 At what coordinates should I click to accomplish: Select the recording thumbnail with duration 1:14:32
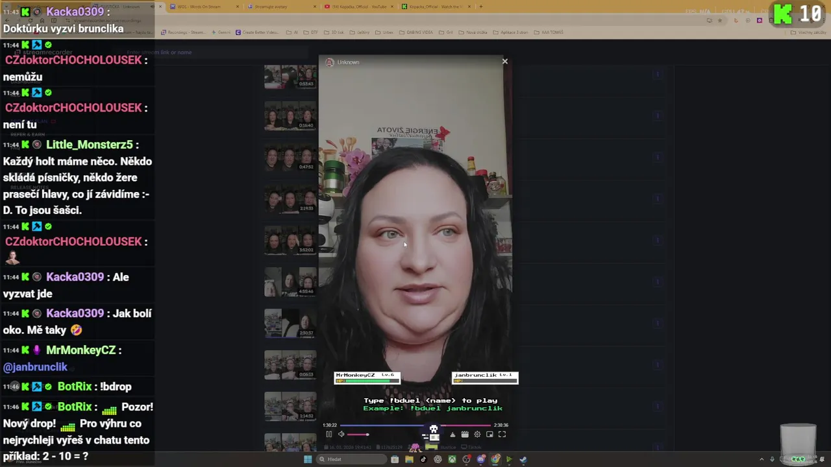click(x=290, y=407)
